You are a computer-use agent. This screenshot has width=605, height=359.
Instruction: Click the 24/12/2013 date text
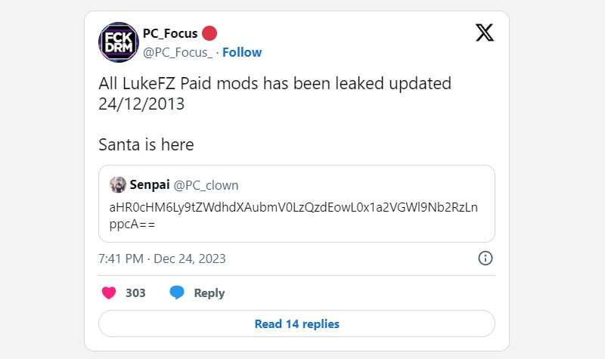141,104
